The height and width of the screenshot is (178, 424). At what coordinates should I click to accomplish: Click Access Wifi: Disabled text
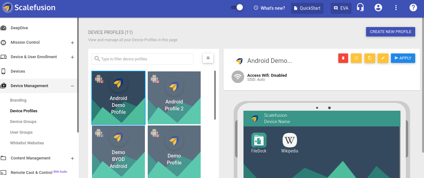pyautogui.click(x=267, y=75)
